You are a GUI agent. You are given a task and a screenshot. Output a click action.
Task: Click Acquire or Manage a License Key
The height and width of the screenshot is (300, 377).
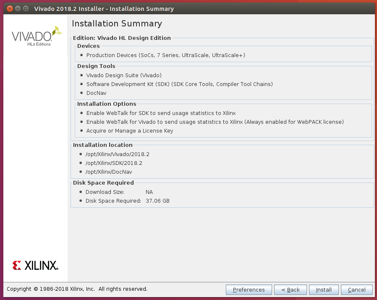click(x=130, y=131)
